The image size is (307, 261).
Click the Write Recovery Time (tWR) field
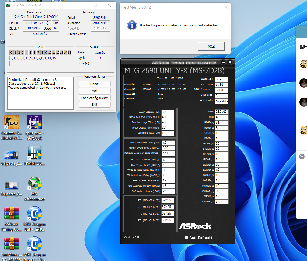click(x=169, y=143)
